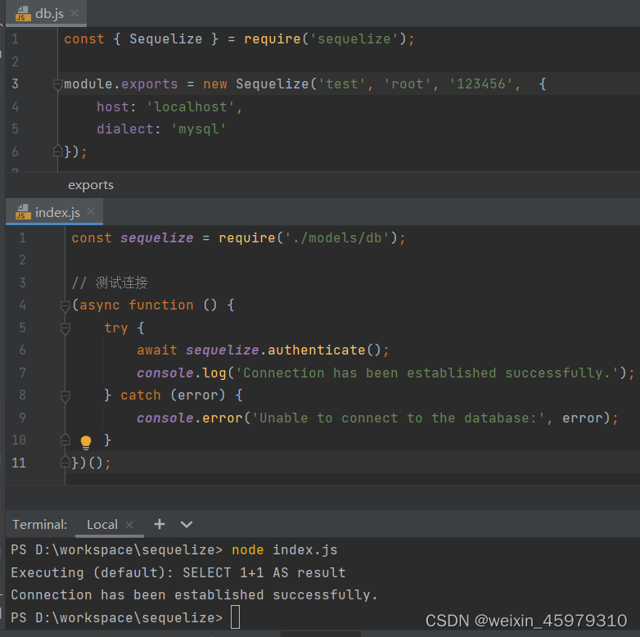Click 'Connection has been established successfully.' terminal output
Screen dimensions: 640x637
coord(194,595)
